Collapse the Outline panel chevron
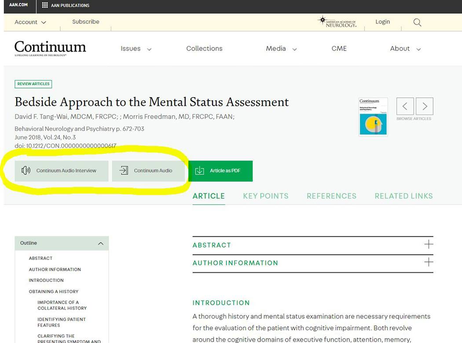This screenshot has height=343, width=462. [x=100, y=243]
